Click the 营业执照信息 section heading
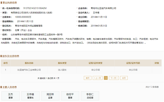 10,3
